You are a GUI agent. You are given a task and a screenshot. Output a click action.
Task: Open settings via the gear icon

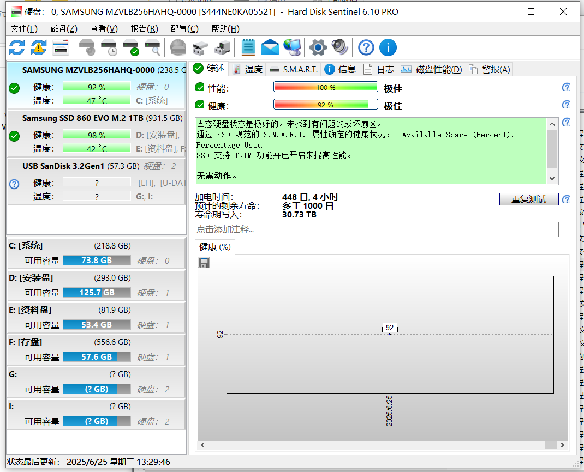(318, 47)
